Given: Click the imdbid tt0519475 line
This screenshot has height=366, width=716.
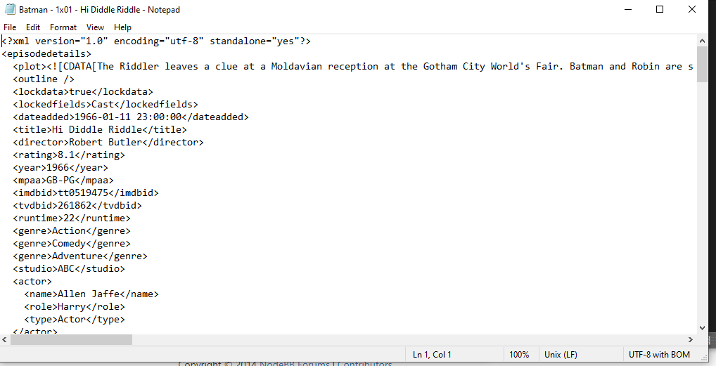Looking at the screenshot, I should pos(86,193).
